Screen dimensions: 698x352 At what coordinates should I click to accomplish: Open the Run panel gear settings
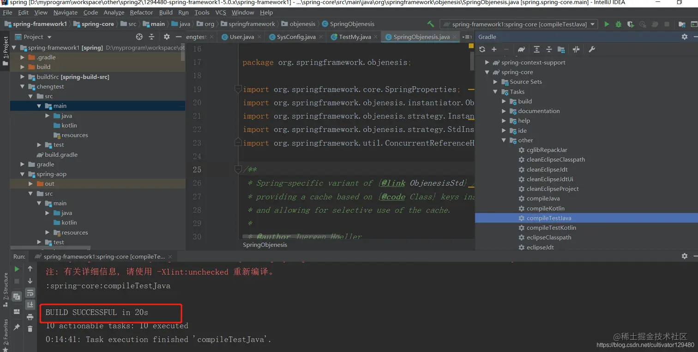coord(685,256)
